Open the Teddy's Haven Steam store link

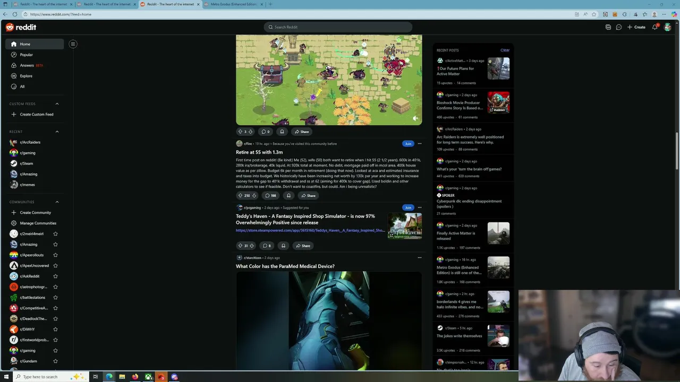310,230
